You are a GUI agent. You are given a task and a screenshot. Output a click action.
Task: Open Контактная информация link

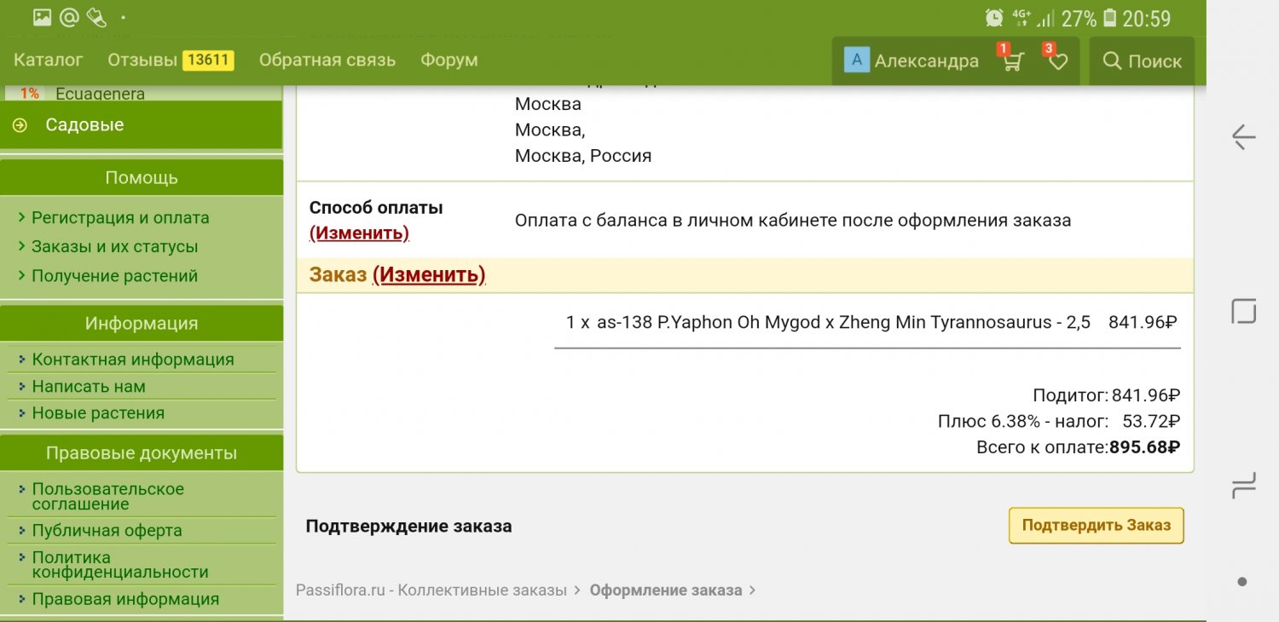(x=132, y=360)
